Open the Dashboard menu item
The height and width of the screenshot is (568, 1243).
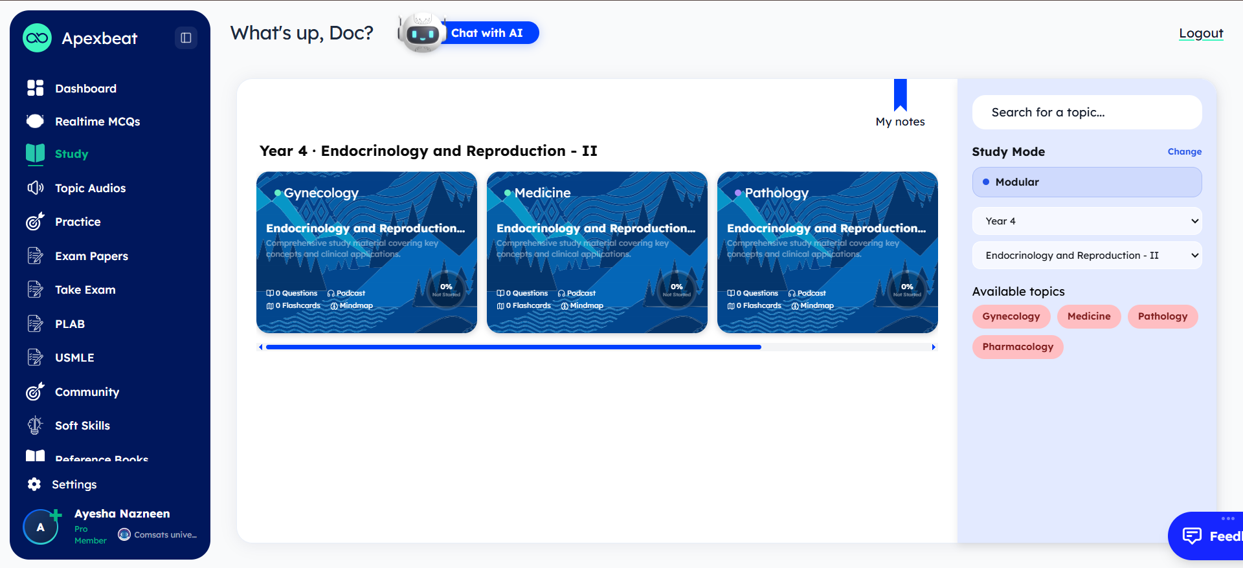[x=85, y=88]
